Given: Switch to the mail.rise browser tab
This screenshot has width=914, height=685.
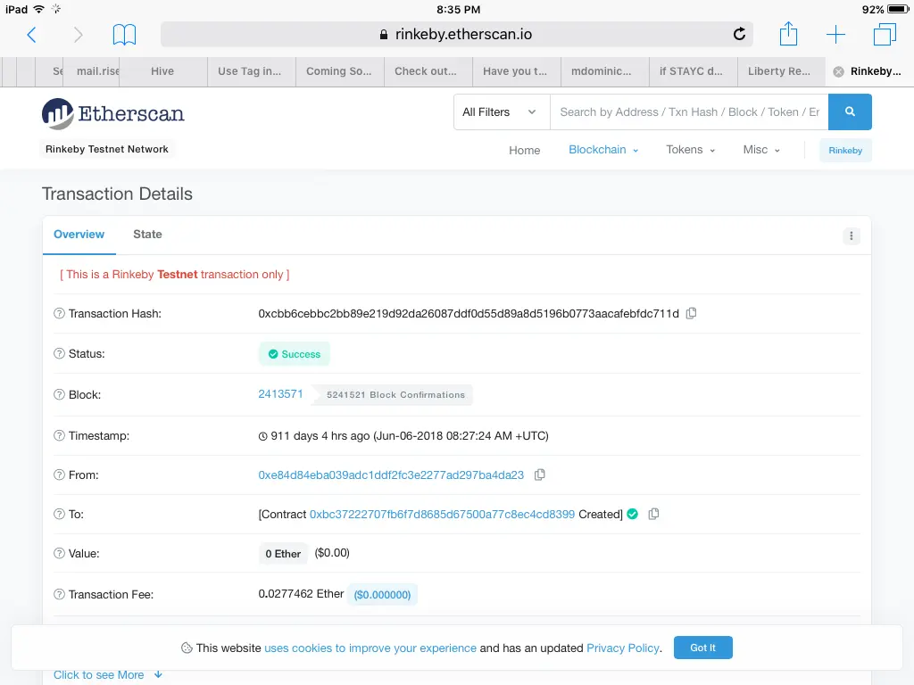Looking at the screenshot, I should coord(92,71).
